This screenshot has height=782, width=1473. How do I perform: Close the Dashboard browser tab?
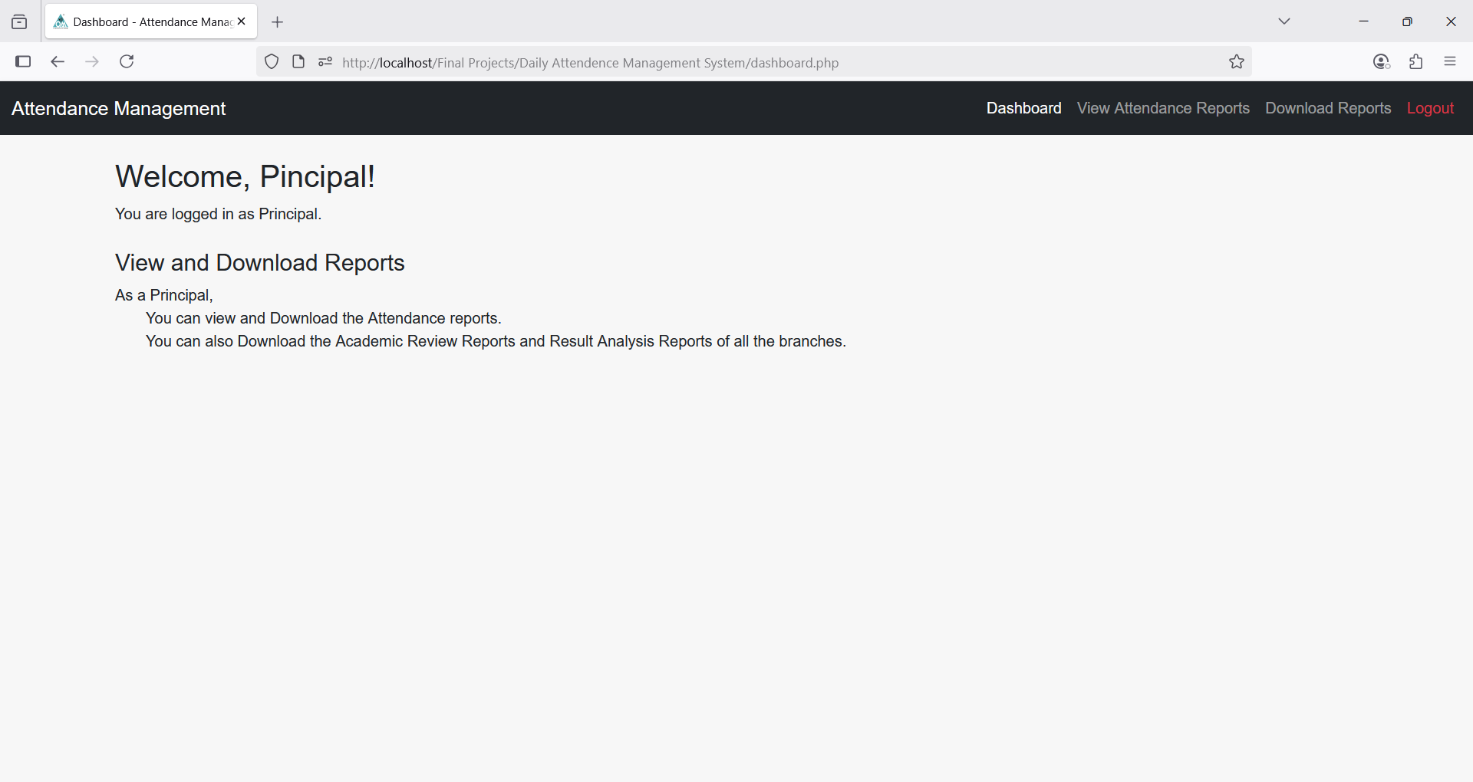[242, 21]
